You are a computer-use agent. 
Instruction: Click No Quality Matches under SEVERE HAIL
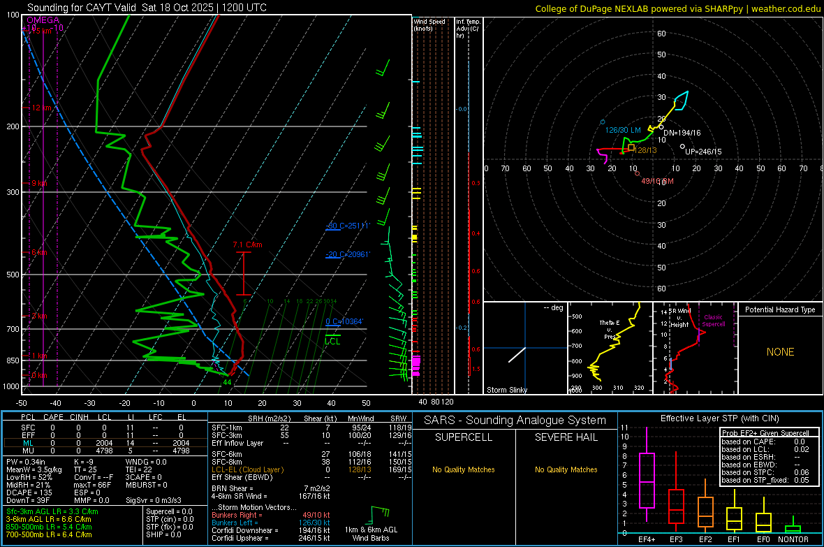566,469
